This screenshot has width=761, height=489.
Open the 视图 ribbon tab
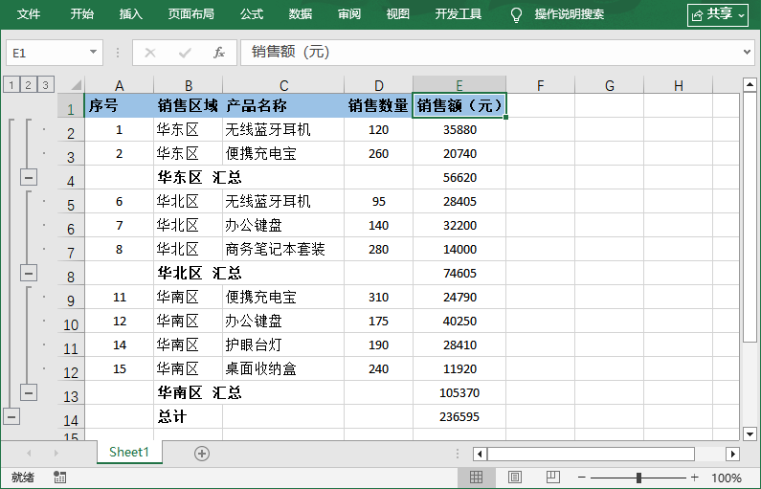pyautogui.click(x=398, y=14)
